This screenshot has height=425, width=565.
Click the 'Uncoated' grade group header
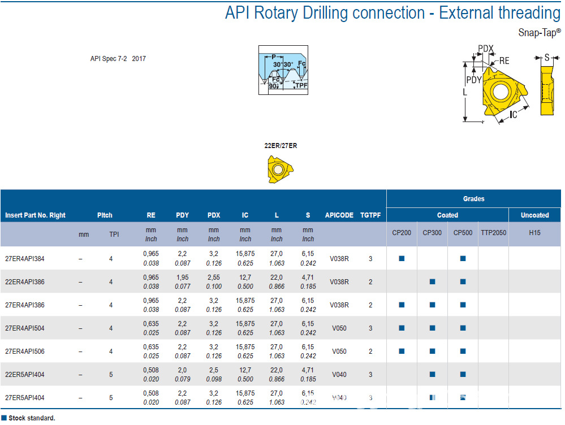pos(534,215)
